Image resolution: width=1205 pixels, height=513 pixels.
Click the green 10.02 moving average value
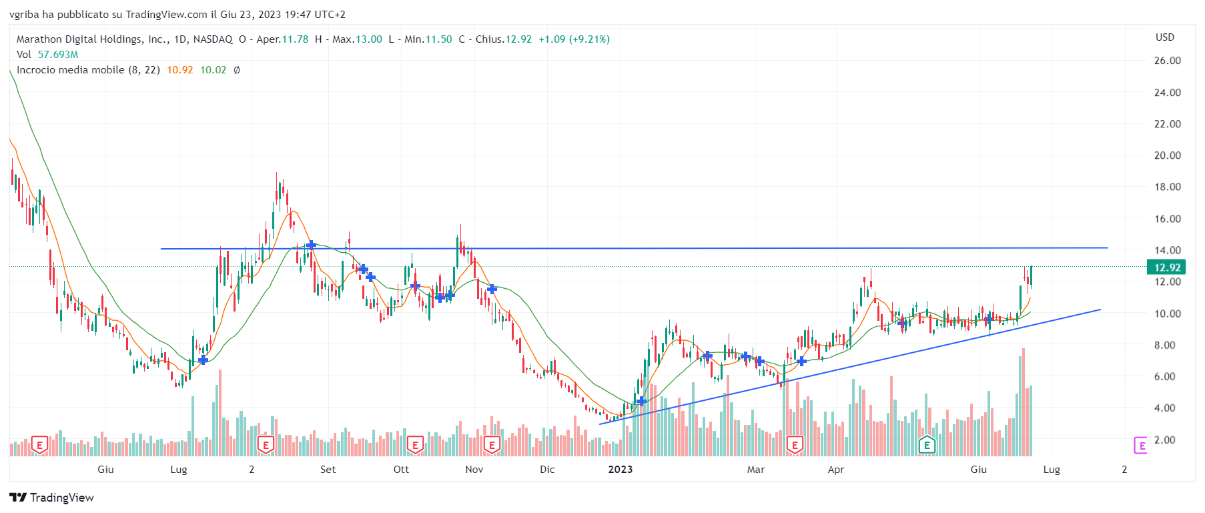(213, 70)
